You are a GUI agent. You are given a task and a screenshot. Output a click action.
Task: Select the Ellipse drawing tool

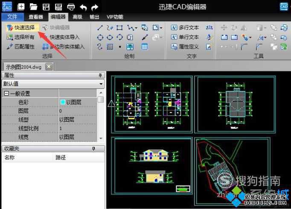coord(110,37)
